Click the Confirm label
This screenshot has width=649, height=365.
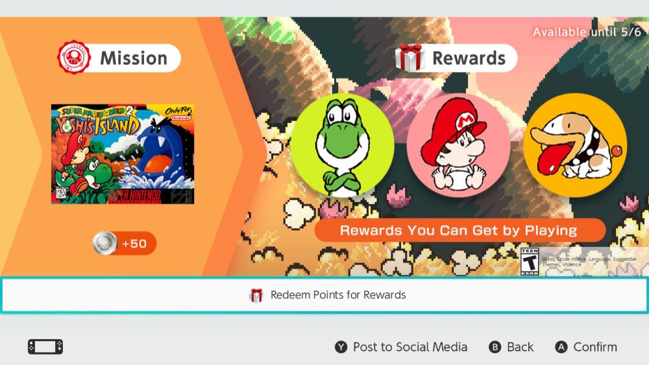(595, 347)
